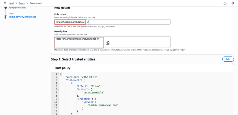Click the Create role breadcrumb text
This screenshot has height=115, width=238.
pyautogui.click(x=36, y=3)
